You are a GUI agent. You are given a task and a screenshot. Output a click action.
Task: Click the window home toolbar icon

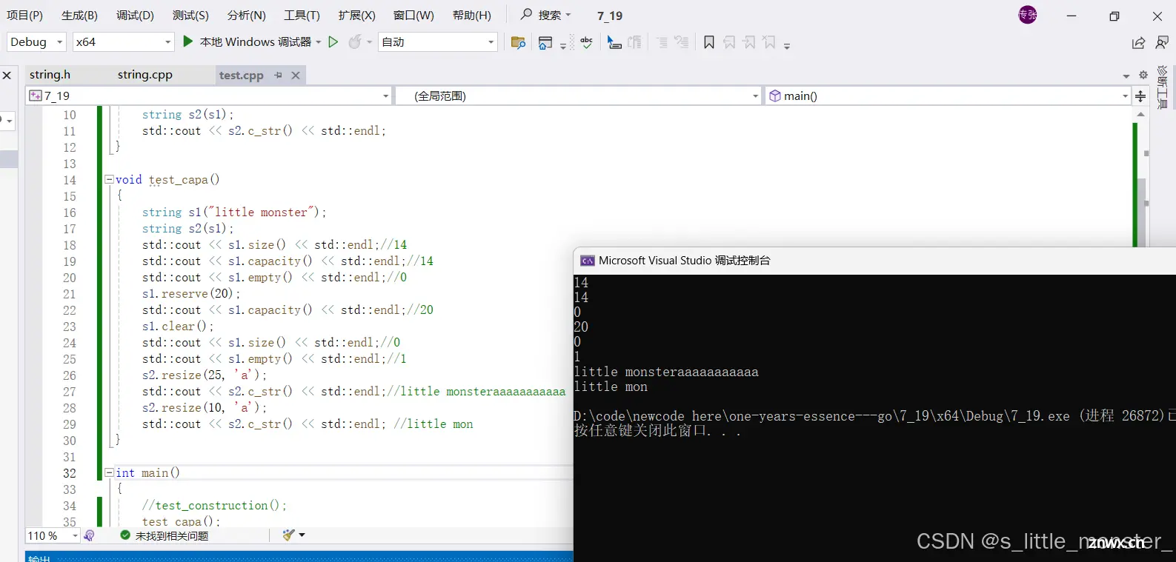545,42
